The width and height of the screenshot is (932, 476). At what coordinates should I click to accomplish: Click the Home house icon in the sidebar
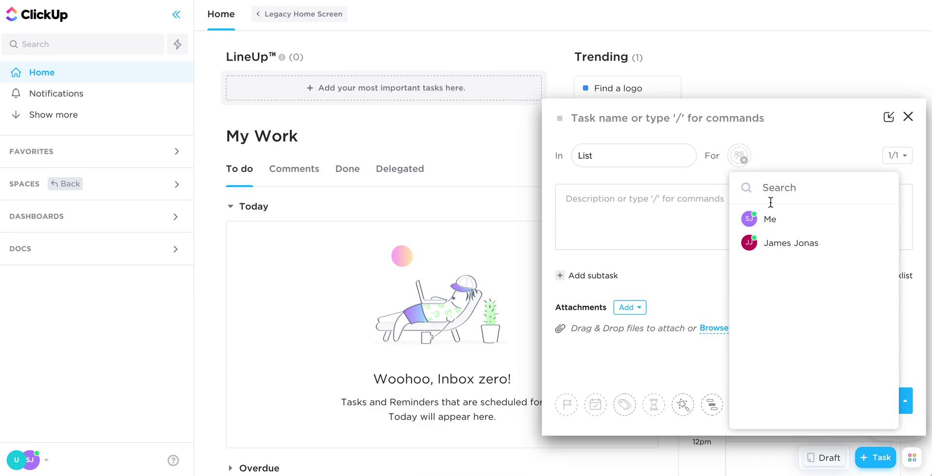[16, 72]
